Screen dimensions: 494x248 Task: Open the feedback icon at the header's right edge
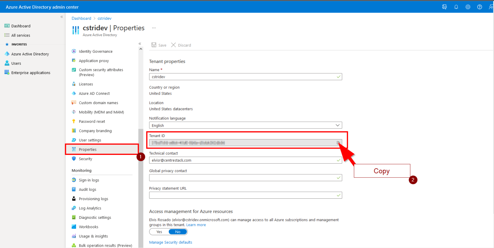click(491, 7)
